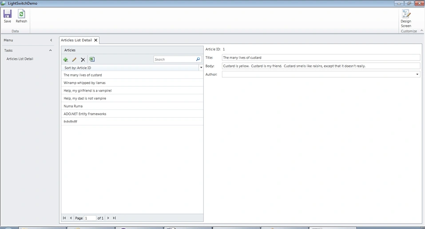Go to the last page of articles
The width and height of the screenshot is (425, 229).
pyautogui.click(x=115, y=218)
